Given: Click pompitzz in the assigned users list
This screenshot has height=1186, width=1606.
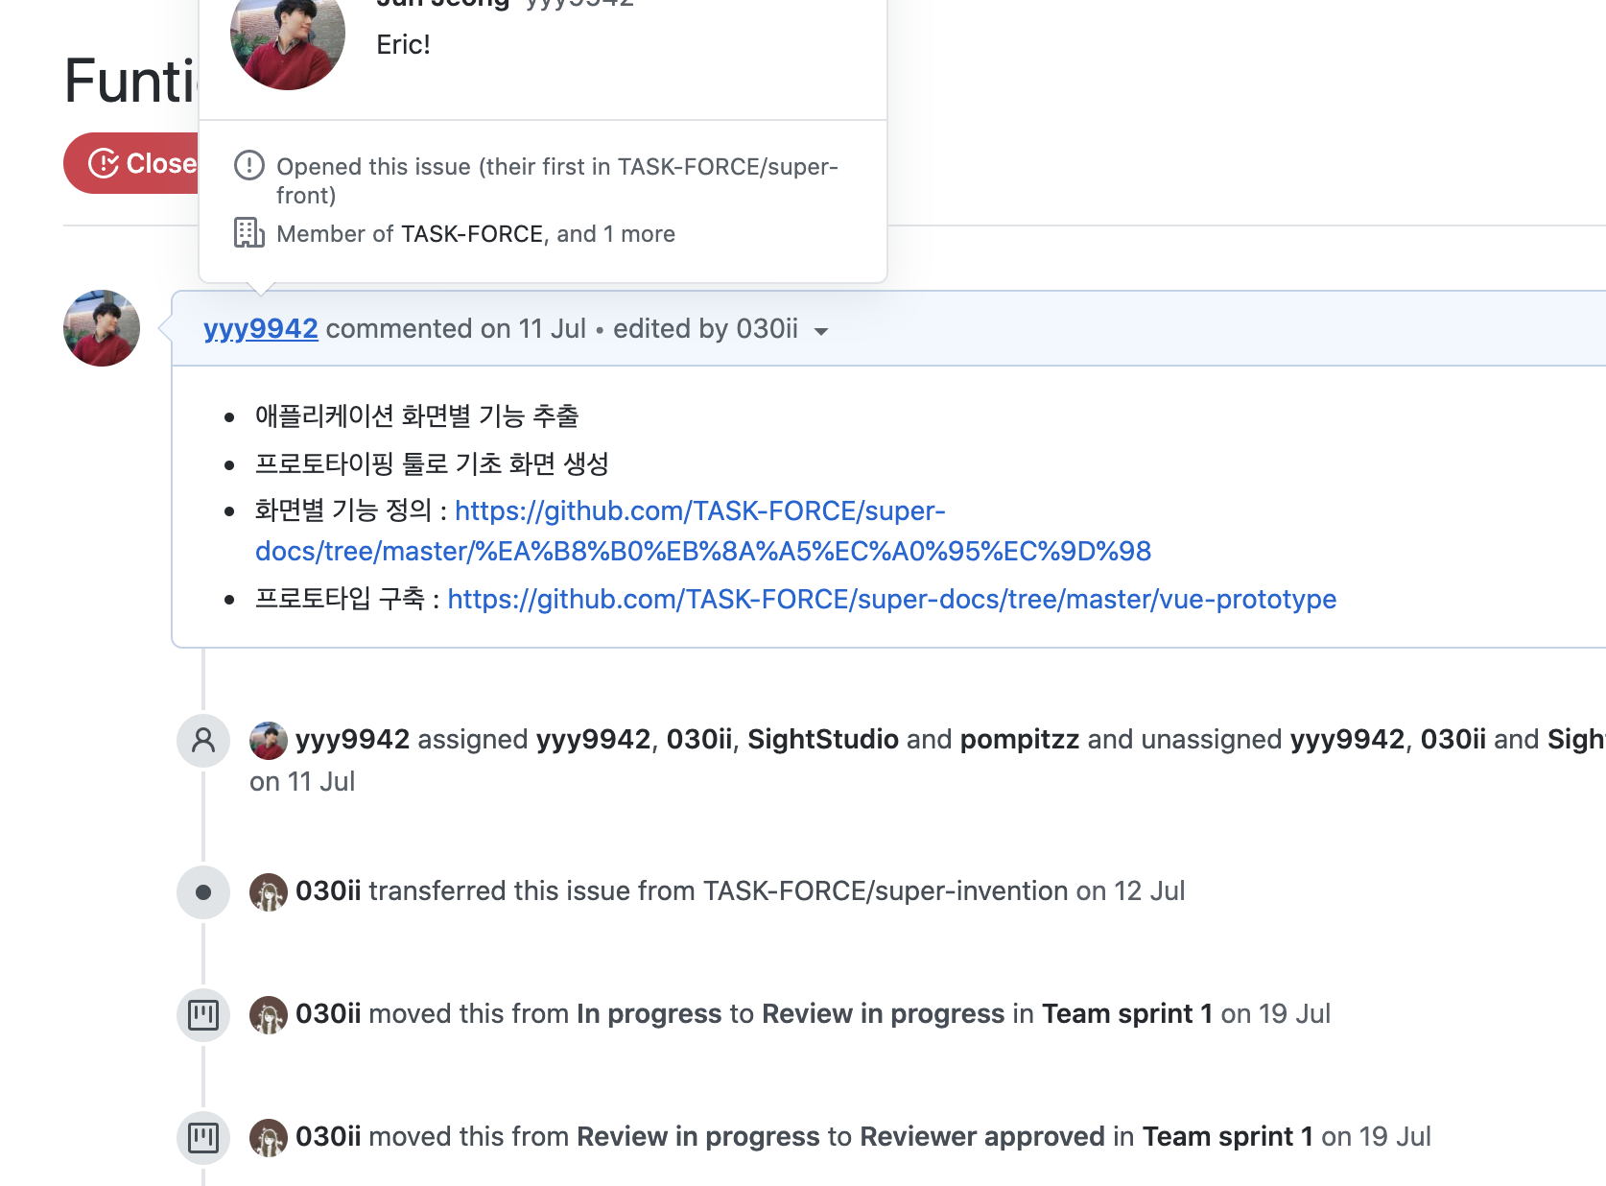Looking at the screenshot, I should tap(1020, 739).
